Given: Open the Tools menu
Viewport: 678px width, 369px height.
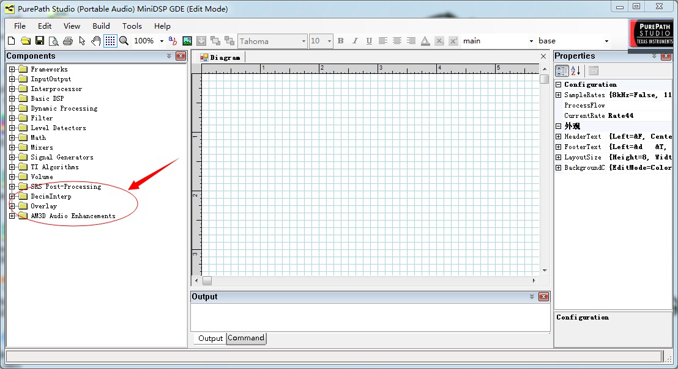Looking at the screenshot, I should point(132,26).
